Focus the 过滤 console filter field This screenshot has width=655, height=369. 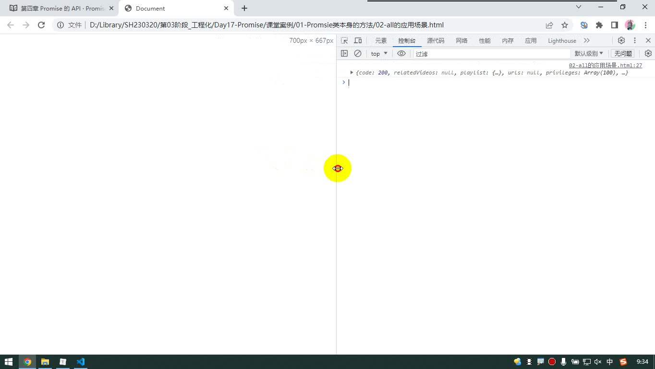[x=492, y=54]
